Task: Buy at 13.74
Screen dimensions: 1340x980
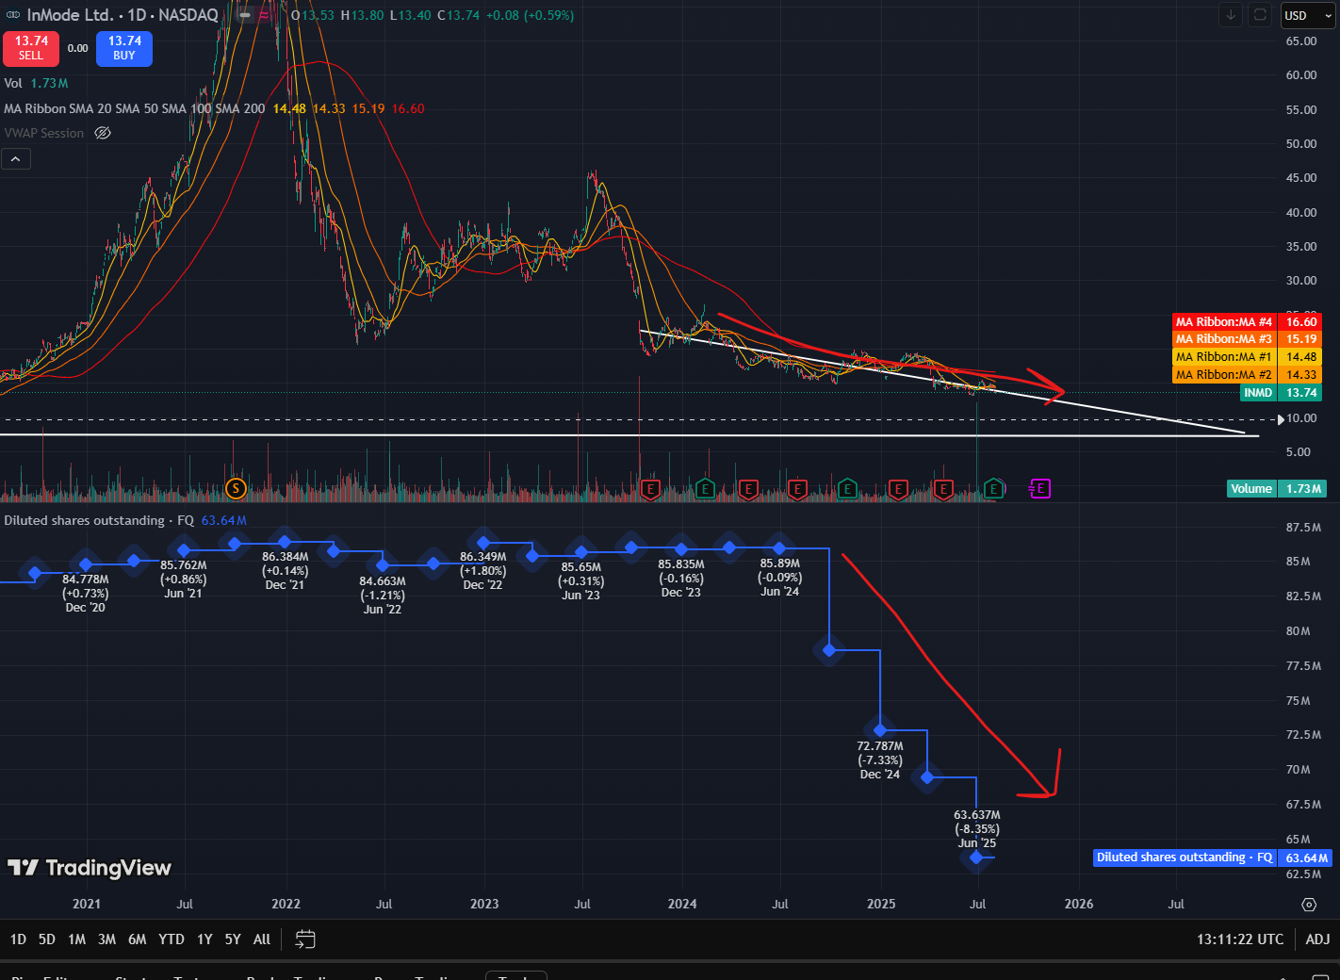Action: [x=124, y=48]
